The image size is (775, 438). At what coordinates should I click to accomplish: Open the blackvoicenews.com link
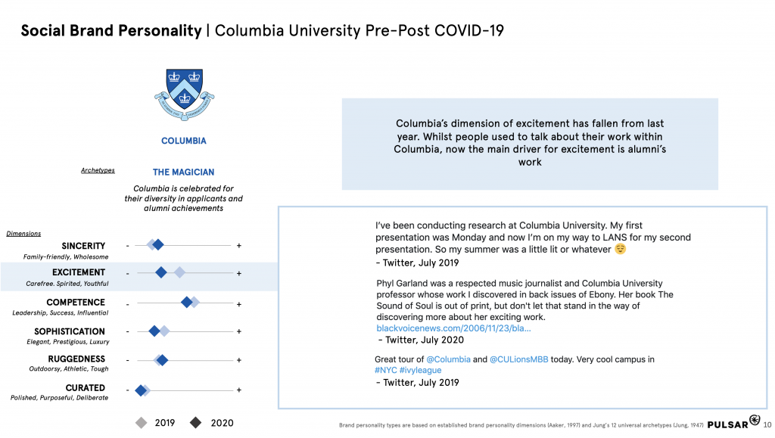pyautogui.click(x=453, y=329)
